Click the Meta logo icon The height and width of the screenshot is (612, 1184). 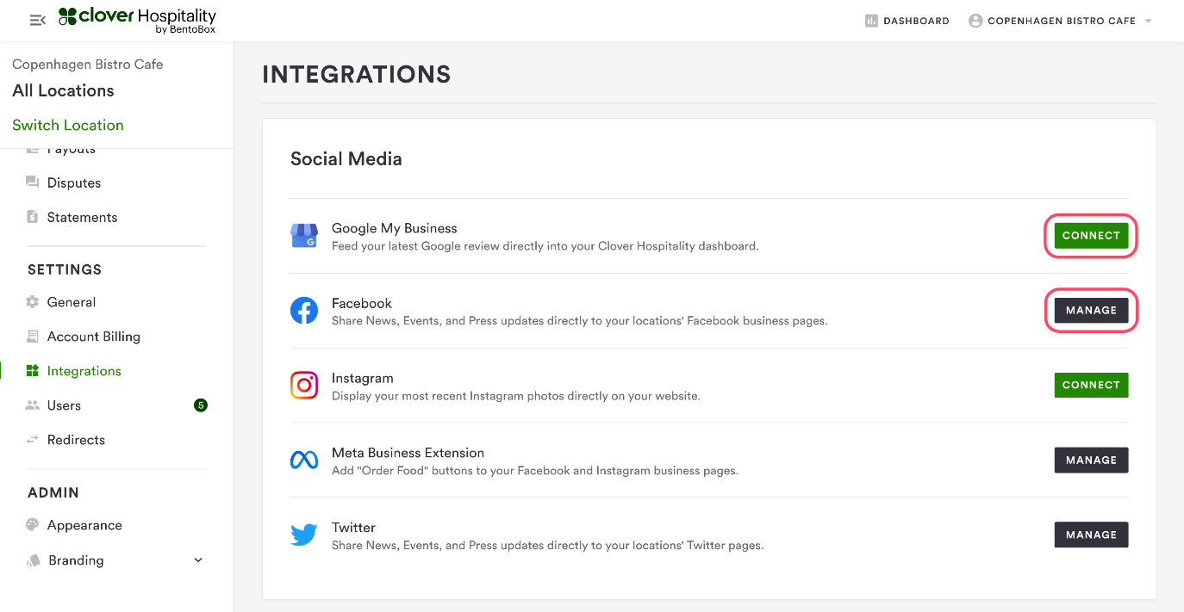304,461
